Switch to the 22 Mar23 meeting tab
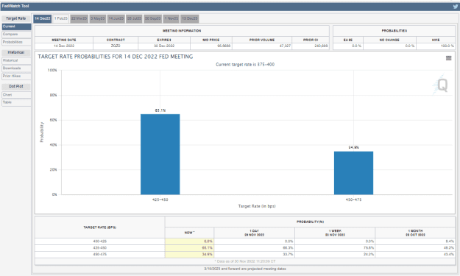The image size is (460, 276). pos(79,18)
